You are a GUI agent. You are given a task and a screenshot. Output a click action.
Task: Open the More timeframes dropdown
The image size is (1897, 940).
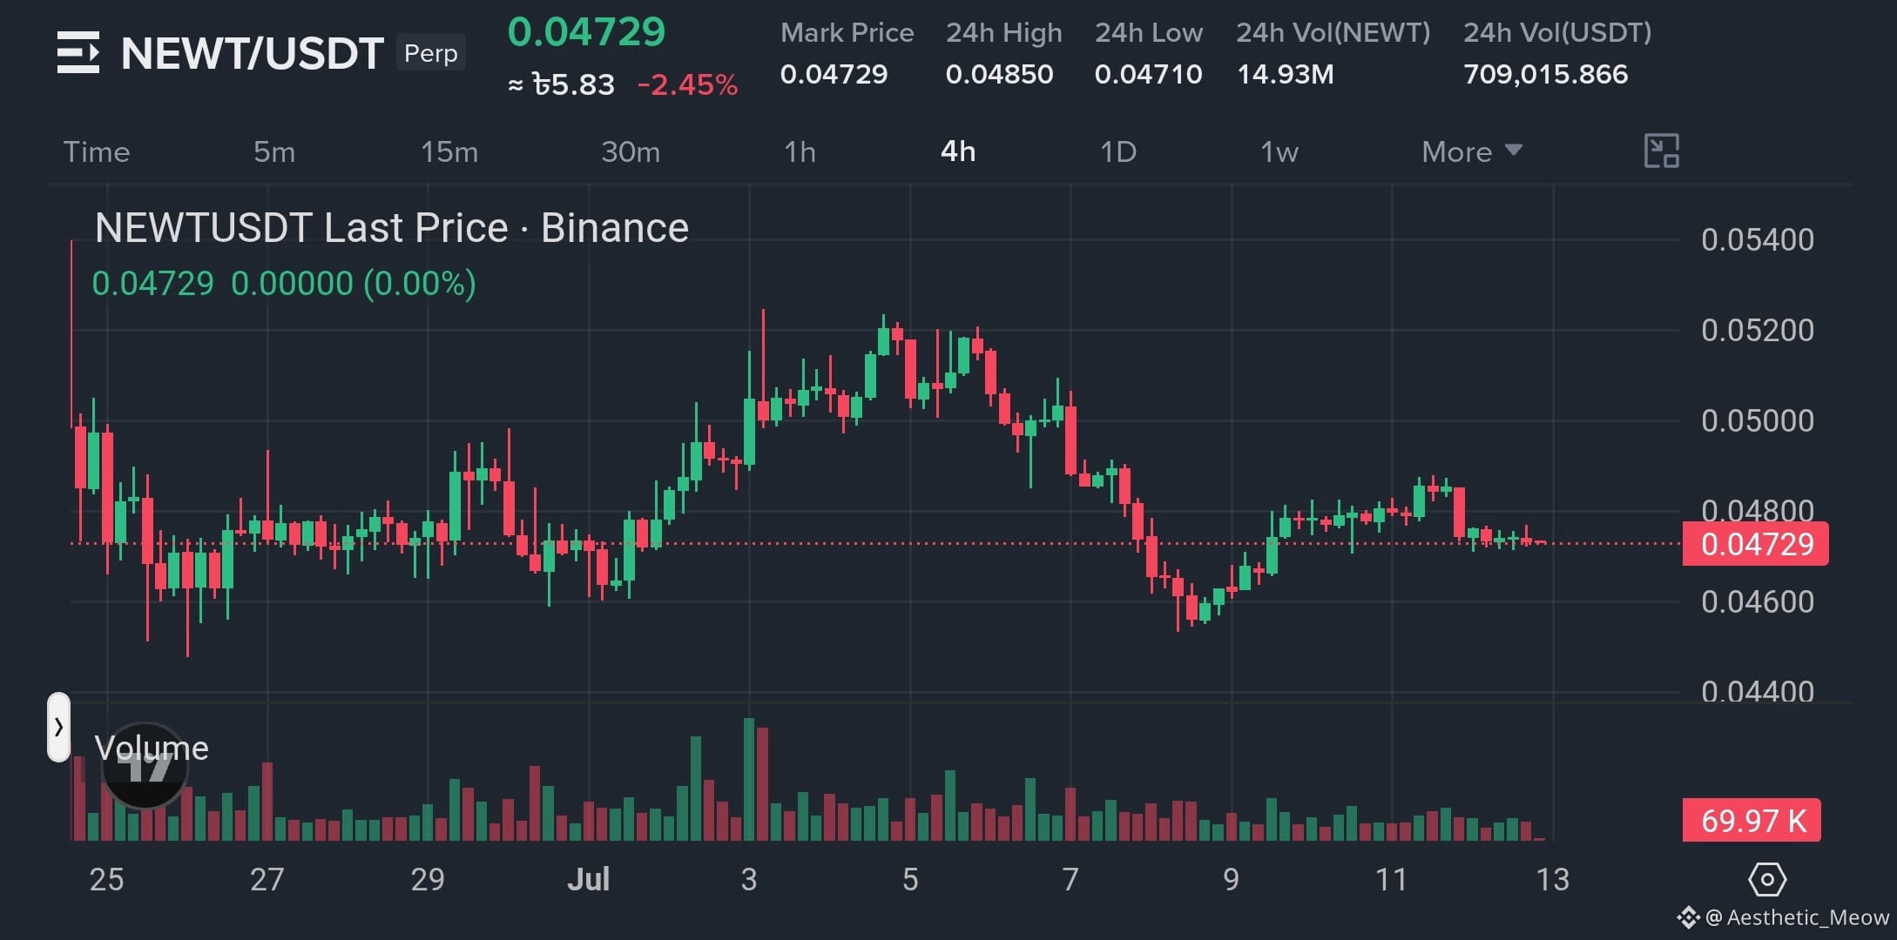point(1472,152)
